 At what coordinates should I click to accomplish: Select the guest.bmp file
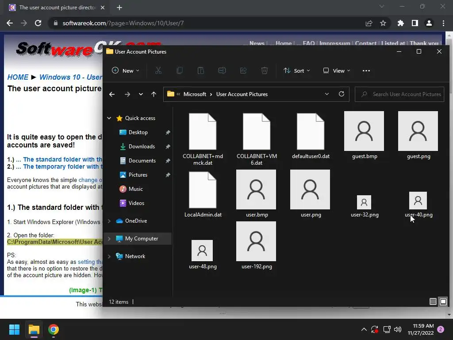tap(364, 135)
